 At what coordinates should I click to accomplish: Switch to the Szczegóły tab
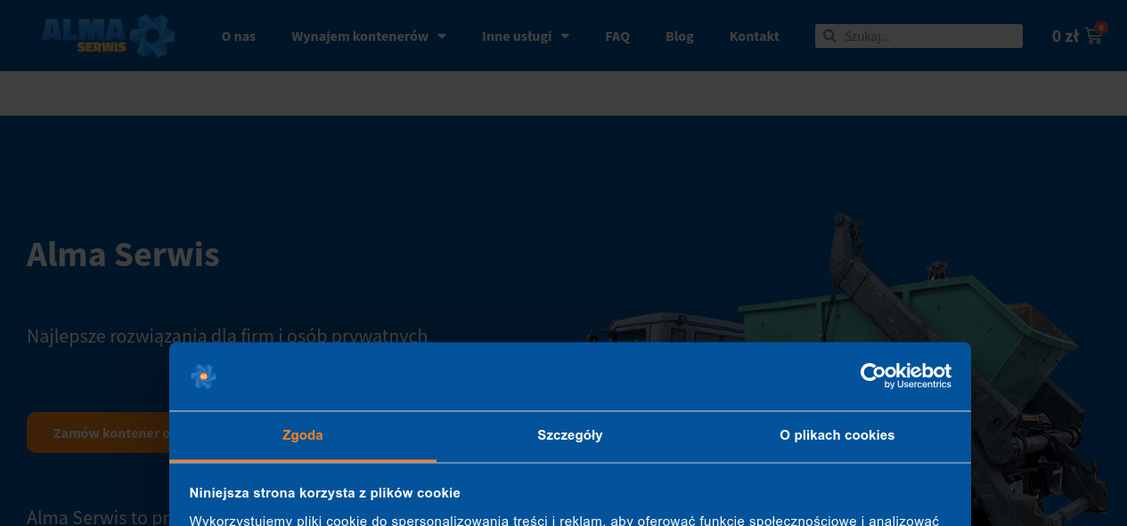570,435
